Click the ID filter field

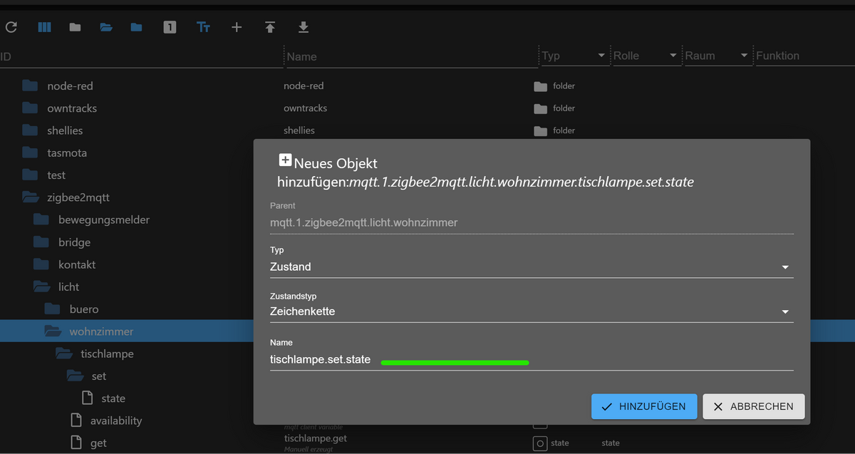[141, 56]
